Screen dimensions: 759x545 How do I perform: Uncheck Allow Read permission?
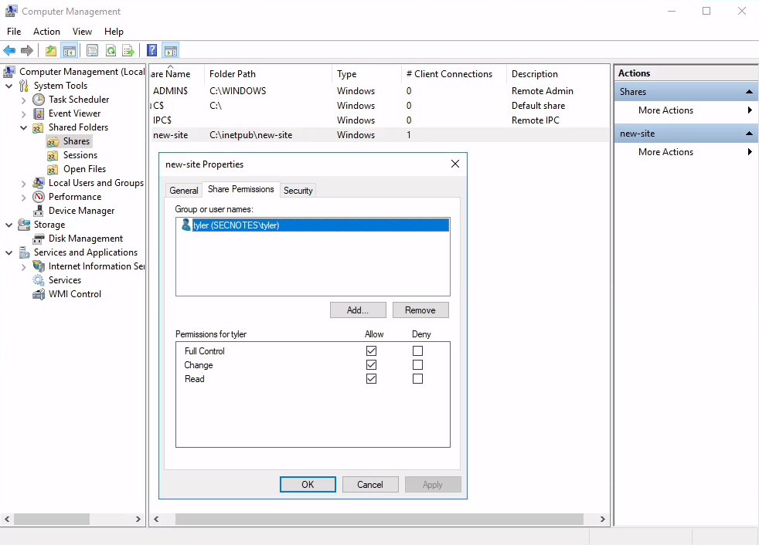[x=371, y=379]
